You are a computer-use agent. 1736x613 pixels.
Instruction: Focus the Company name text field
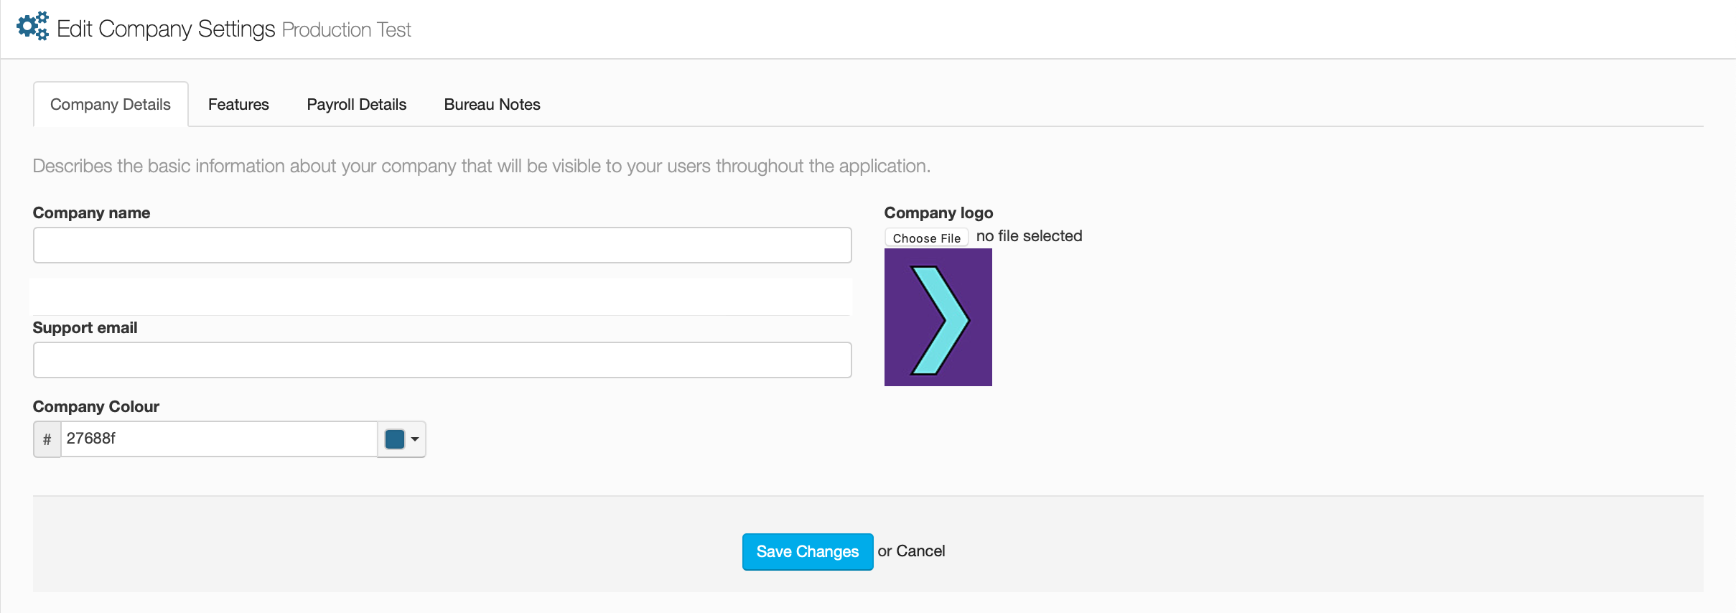point(442,245)
